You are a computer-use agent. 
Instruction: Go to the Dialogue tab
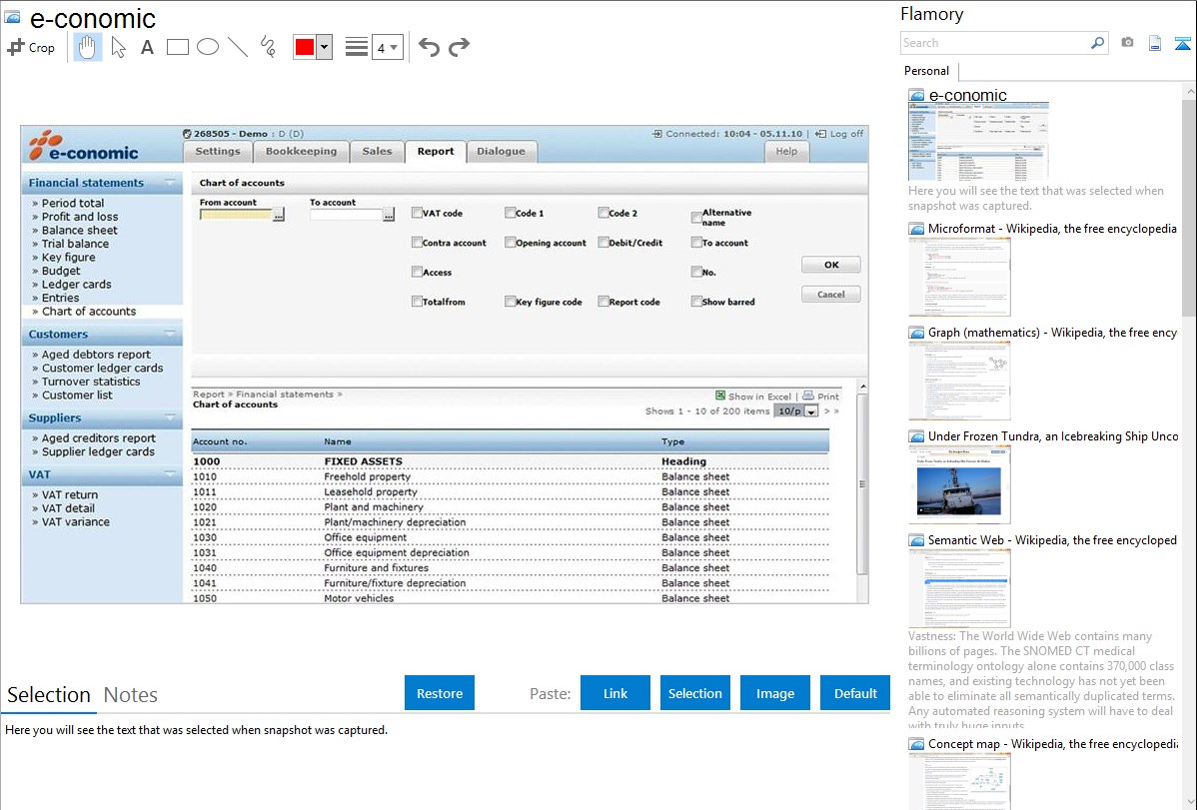click(x=501, y=151)
